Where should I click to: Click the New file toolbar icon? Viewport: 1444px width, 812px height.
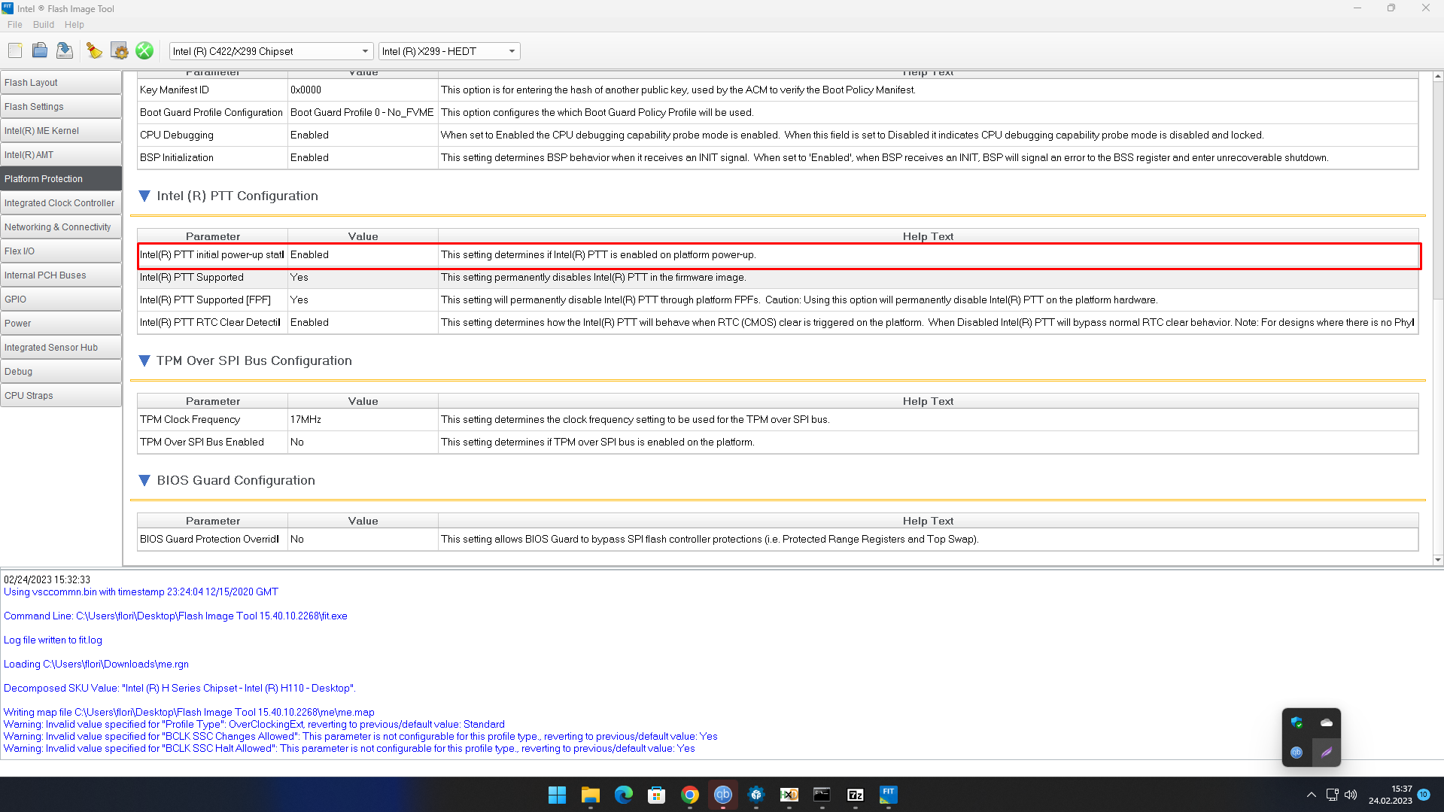tap(15, 51)
